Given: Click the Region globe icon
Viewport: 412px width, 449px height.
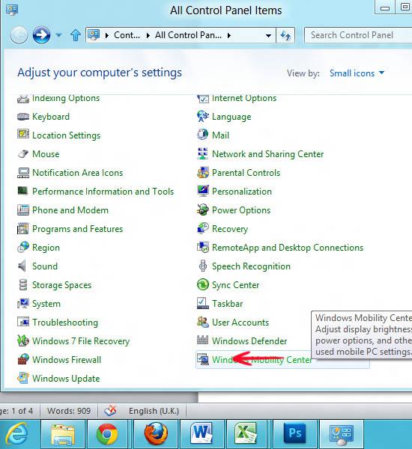Looking at the screenshot, I should [x=23, y=247].
